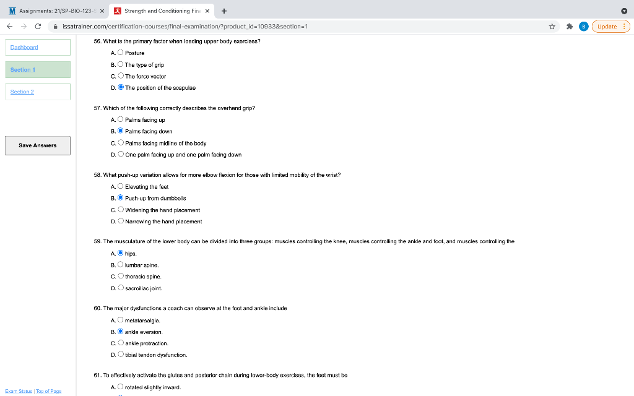The height and width of the screenshot is (396, 634).
Task: Select metatarsalgia option
Action: [121, 320]
